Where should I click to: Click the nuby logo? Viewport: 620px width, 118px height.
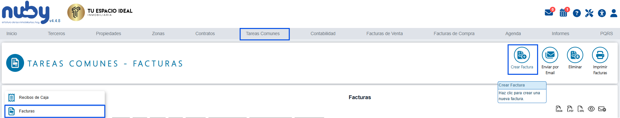pos(26,12)
